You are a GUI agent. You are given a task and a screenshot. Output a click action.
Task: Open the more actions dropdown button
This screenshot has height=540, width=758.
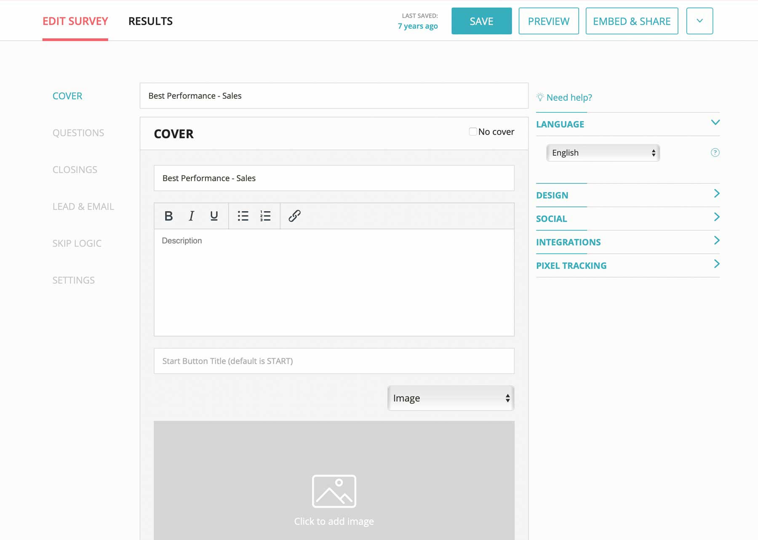pyautogui.click(x=699, y=21)
